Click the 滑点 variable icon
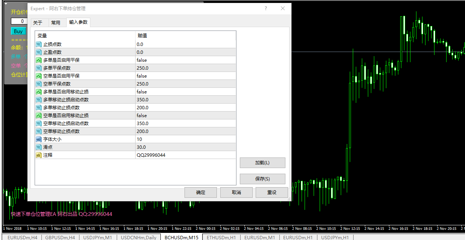This screenshot has width=465, height=240. point(39,147)
